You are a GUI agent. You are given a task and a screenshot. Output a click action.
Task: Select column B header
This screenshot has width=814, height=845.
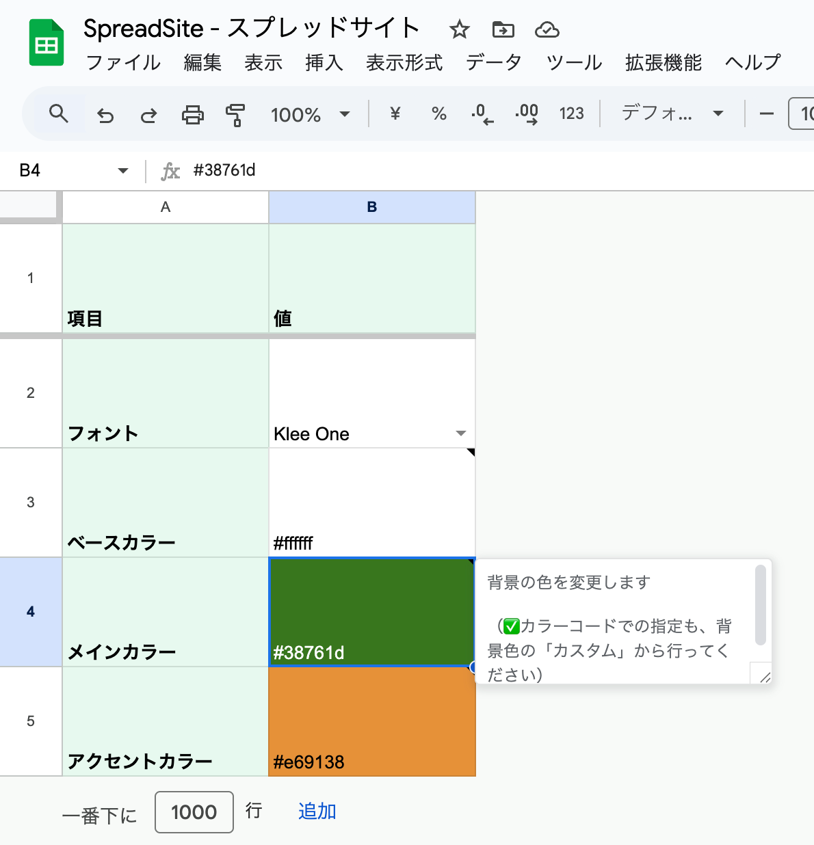pyautogui.click(x=372, y=207)
